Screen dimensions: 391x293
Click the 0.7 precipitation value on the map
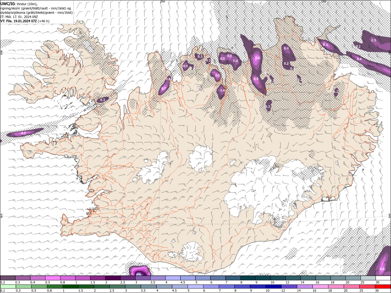click(163, 89)
